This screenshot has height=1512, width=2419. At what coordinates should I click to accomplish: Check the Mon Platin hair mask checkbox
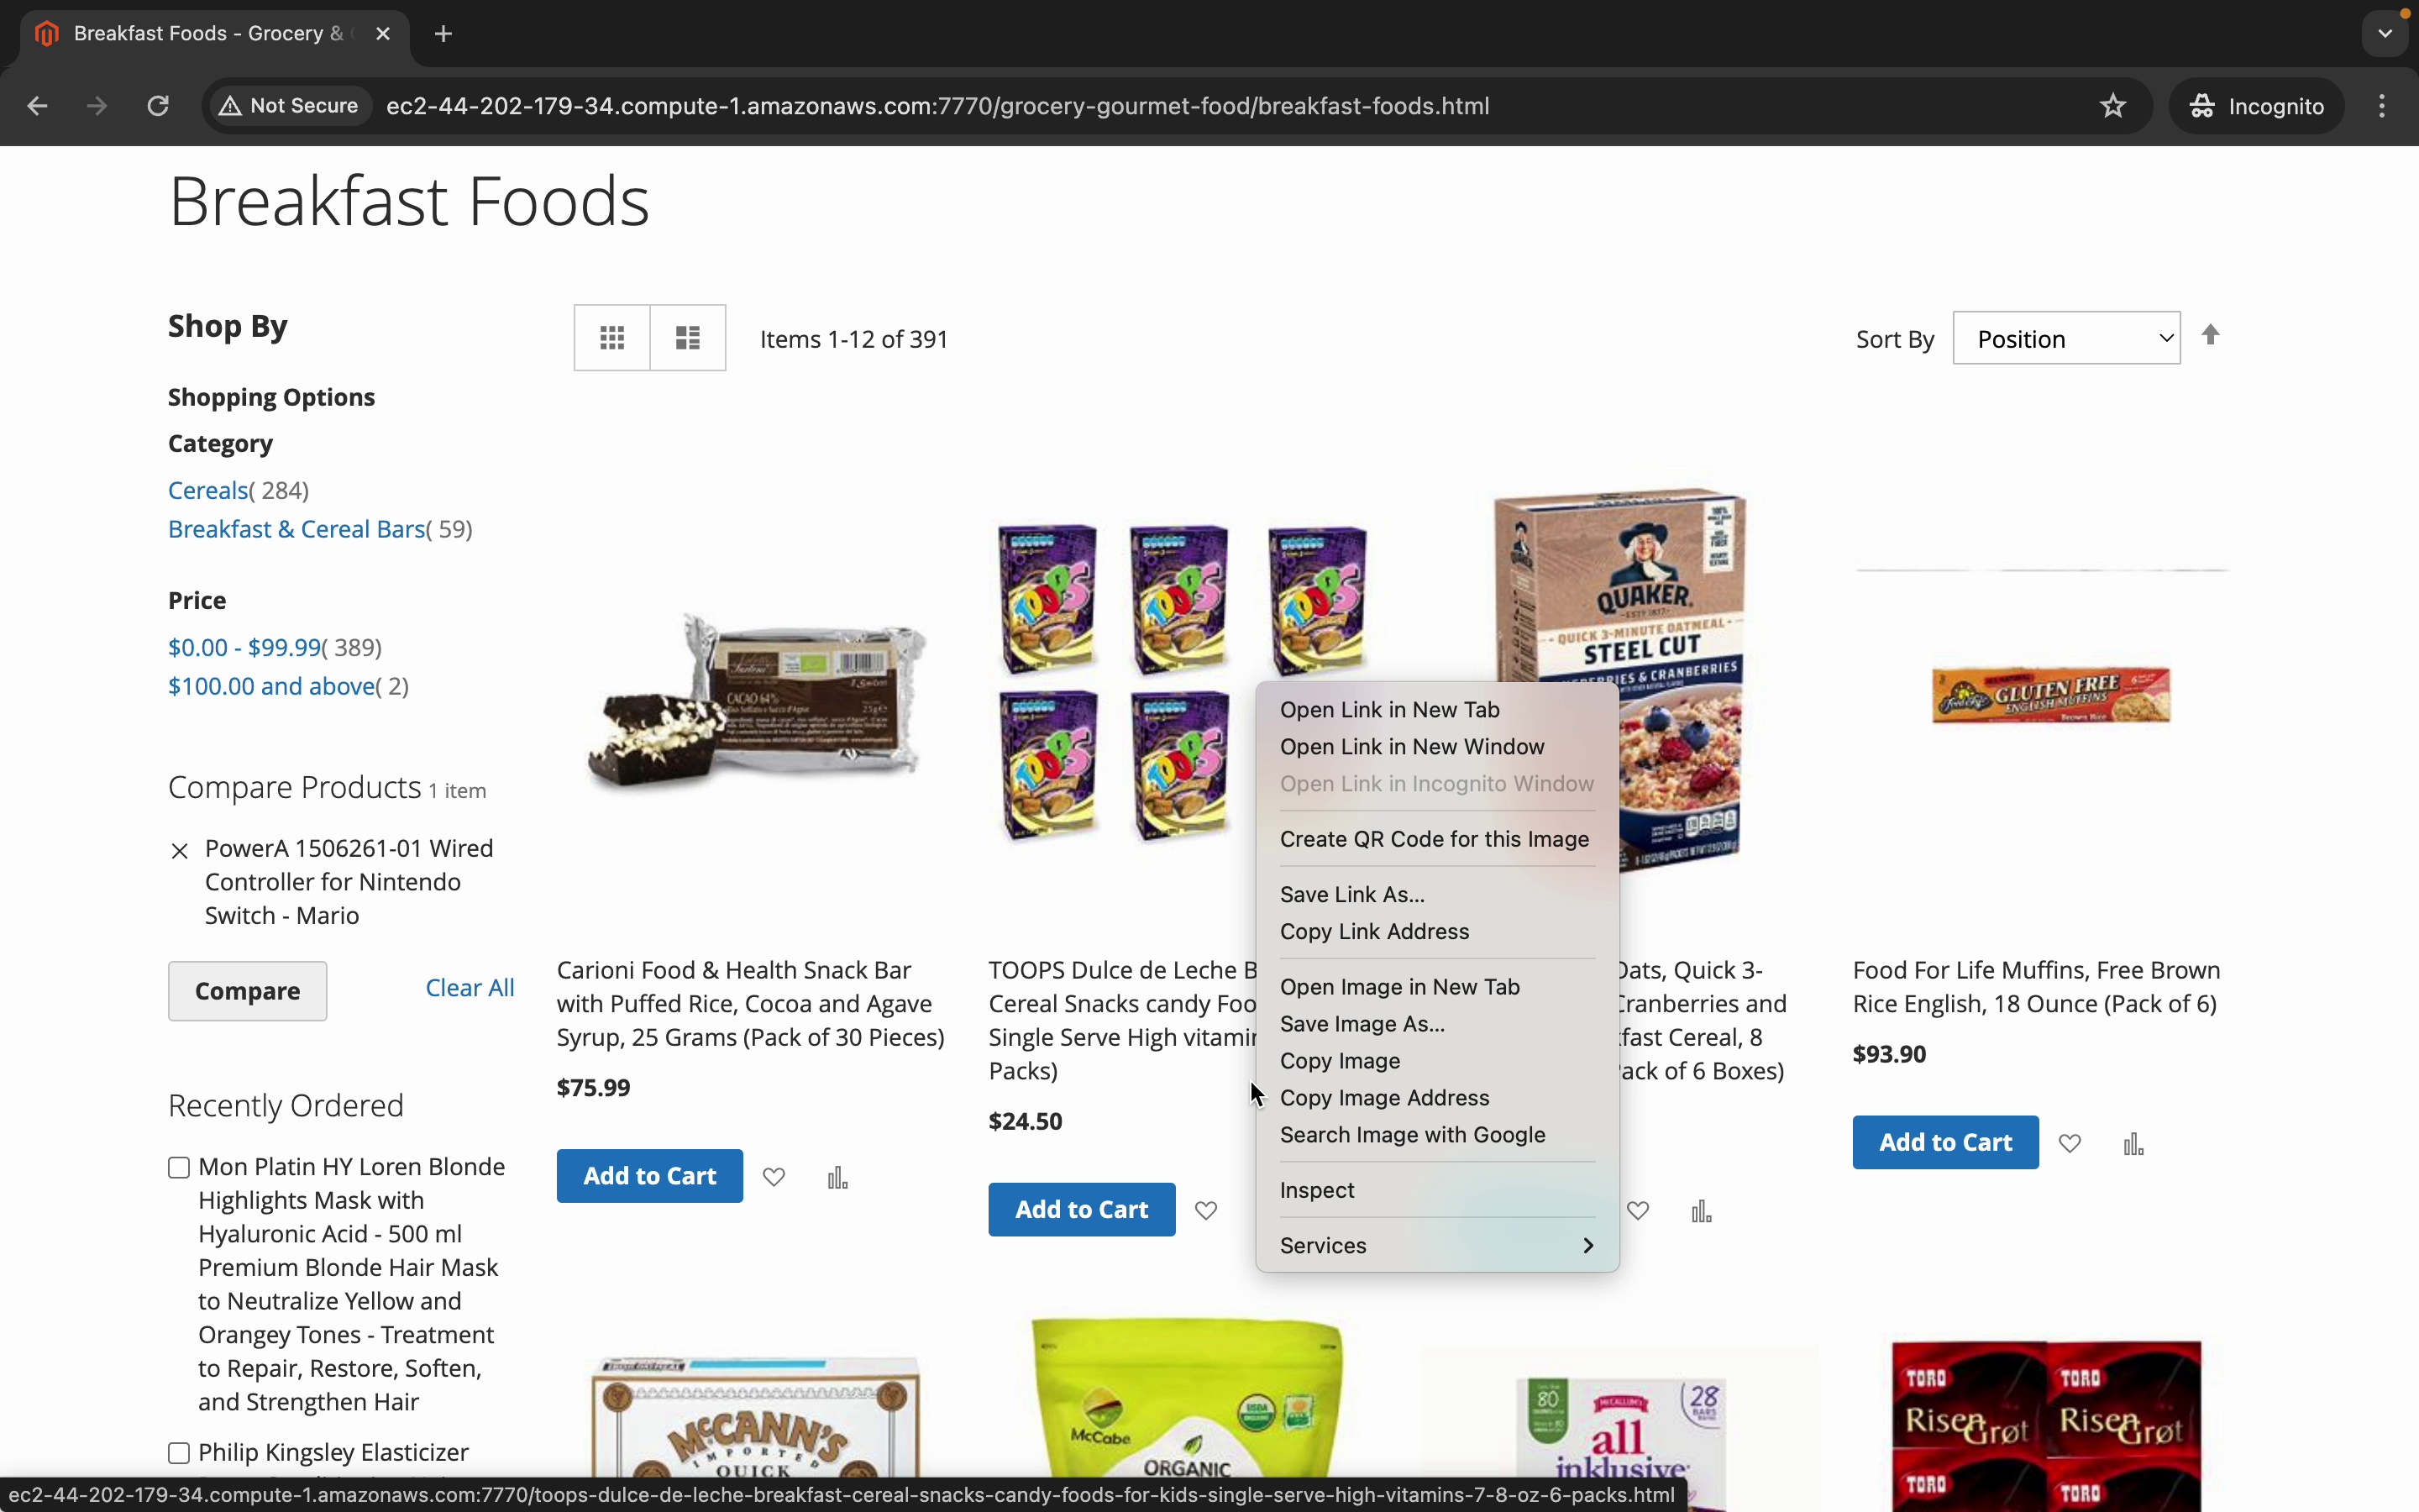(x=179, y=1167)
